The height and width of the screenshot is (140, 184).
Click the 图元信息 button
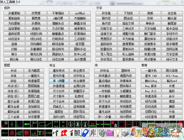coord(172,71)
